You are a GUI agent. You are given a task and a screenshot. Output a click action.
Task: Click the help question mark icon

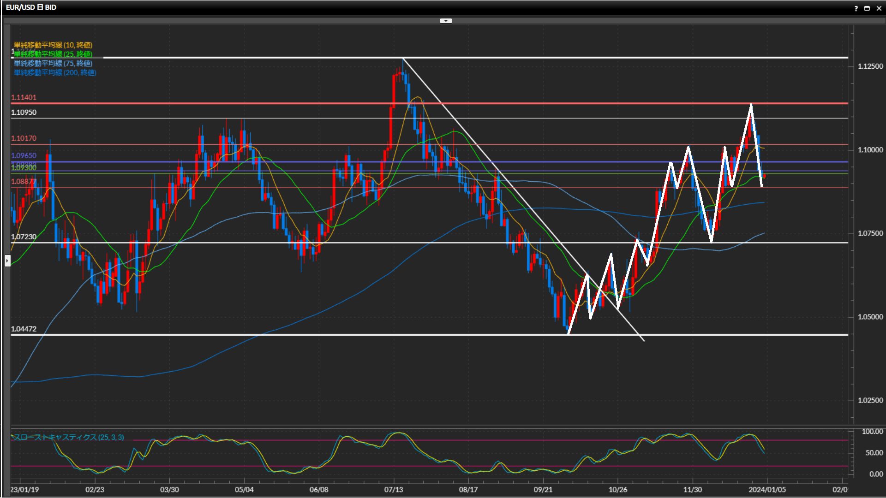(856, 8)
